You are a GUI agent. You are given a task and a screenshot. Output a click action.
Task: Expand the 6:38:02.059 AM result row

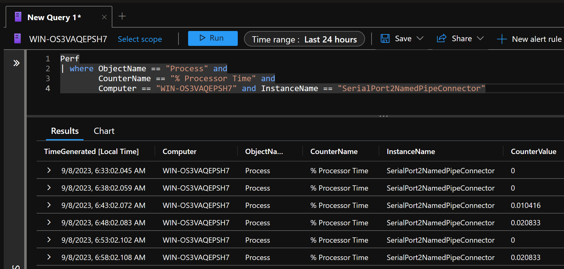(x=49, y=187)
